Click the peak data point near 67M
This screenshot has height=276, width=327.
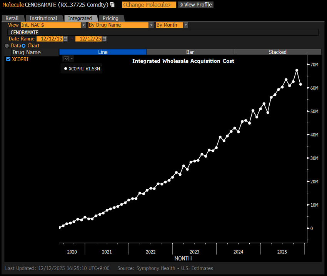(297, 70)
